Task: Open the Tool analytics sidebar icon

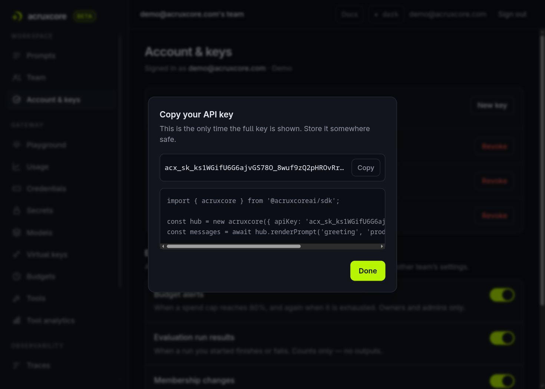Action: tap(16, 320)
